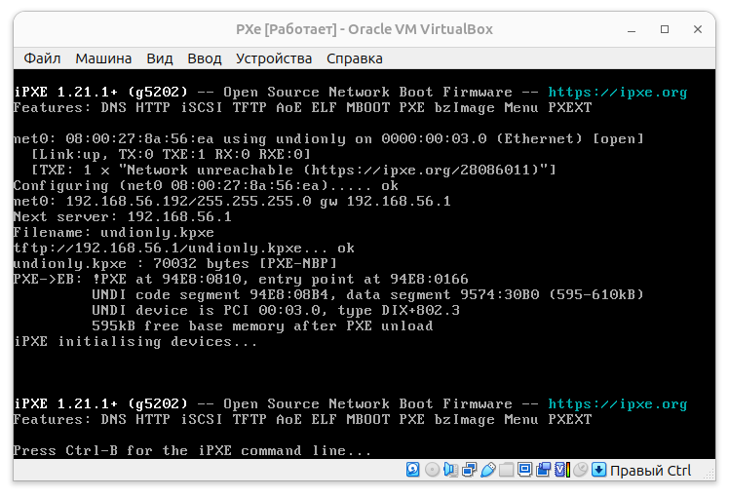
Task: Click the 'Configuring (net0 ...) ok' line
Action: click(x=206, y=186)
